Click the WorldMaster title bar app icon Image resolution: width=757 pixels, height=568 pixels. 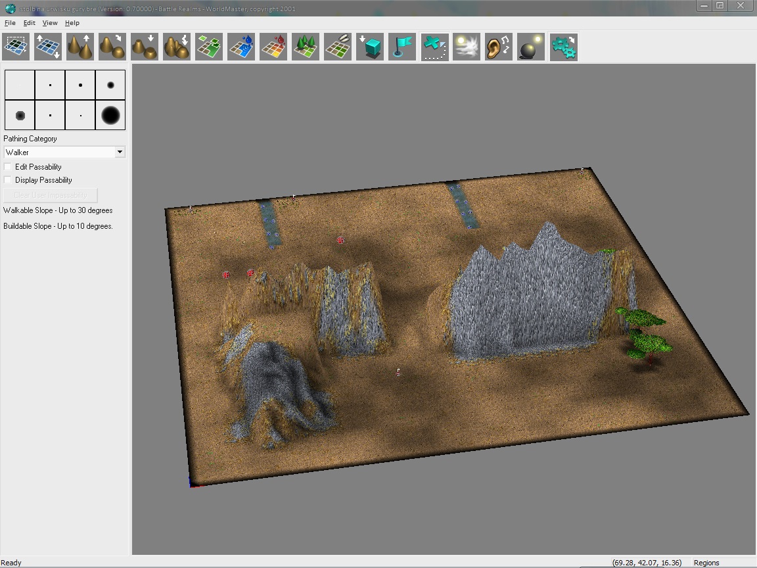[x=10, y=9]
